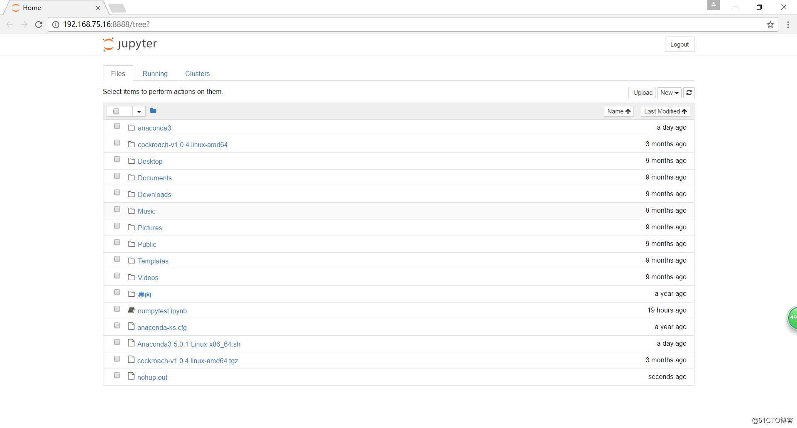Select all items using the header checkbox
This screenshot has height=428, width=797.
pos(116,111)
